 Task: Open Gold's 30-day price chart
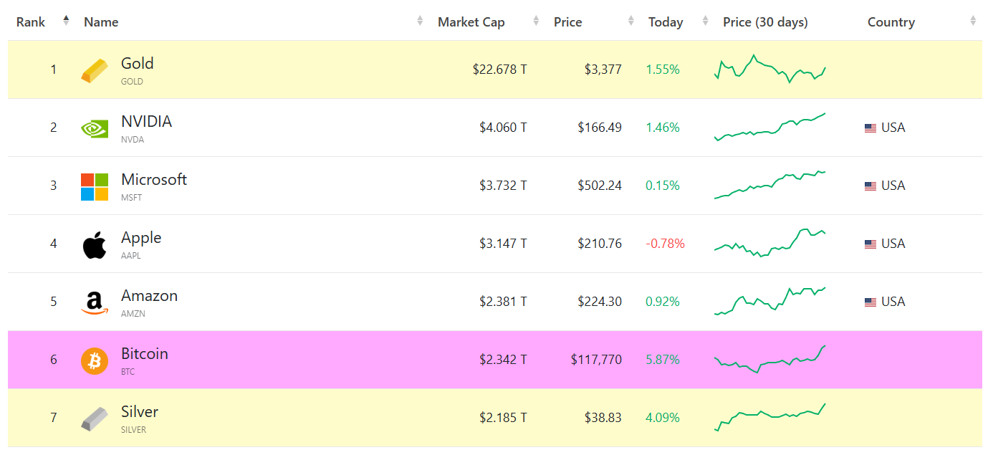click(x=770, y=70)
